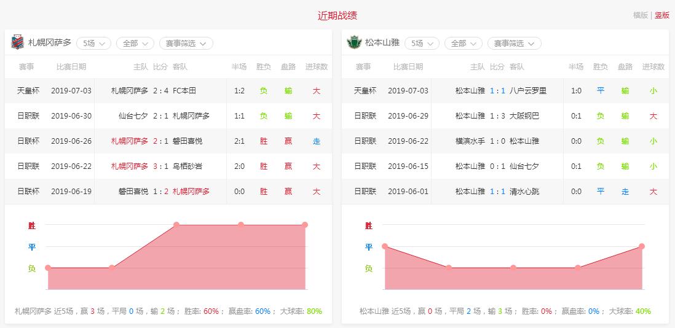
Task: Open the 5场 dropdown for 松本山雅
Action: point(422,44)
